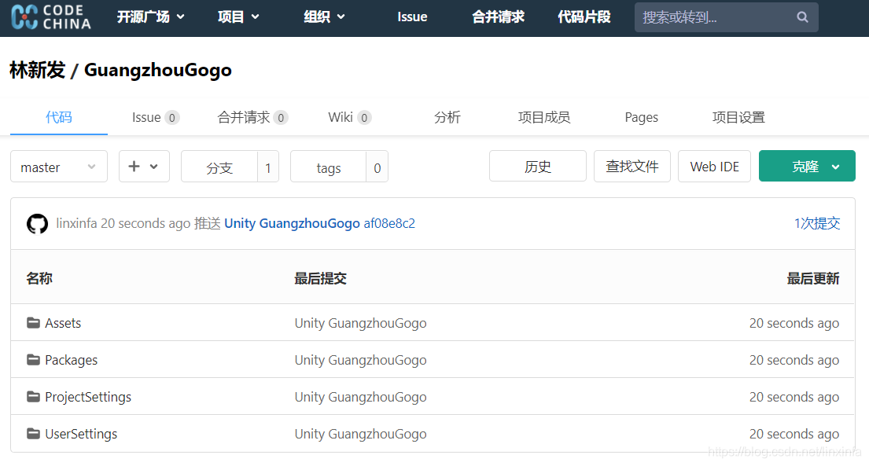This screenshot has height=466, width=869.
Task: Open the ProjectSettings folder name
Action: coord(88,398)
